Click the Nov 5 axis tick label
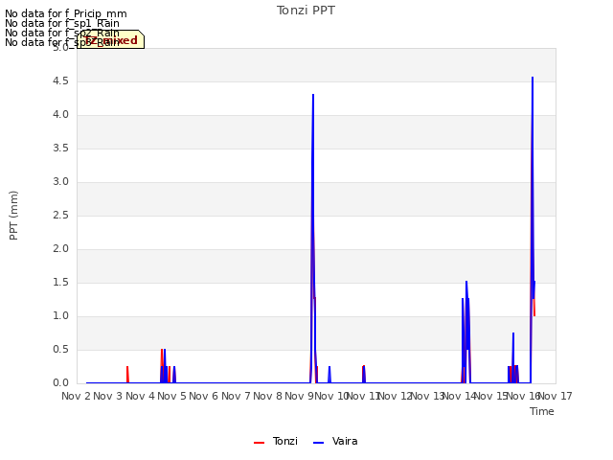The height and width of the screenshot is (460, 613). click(x=171, y=396)
